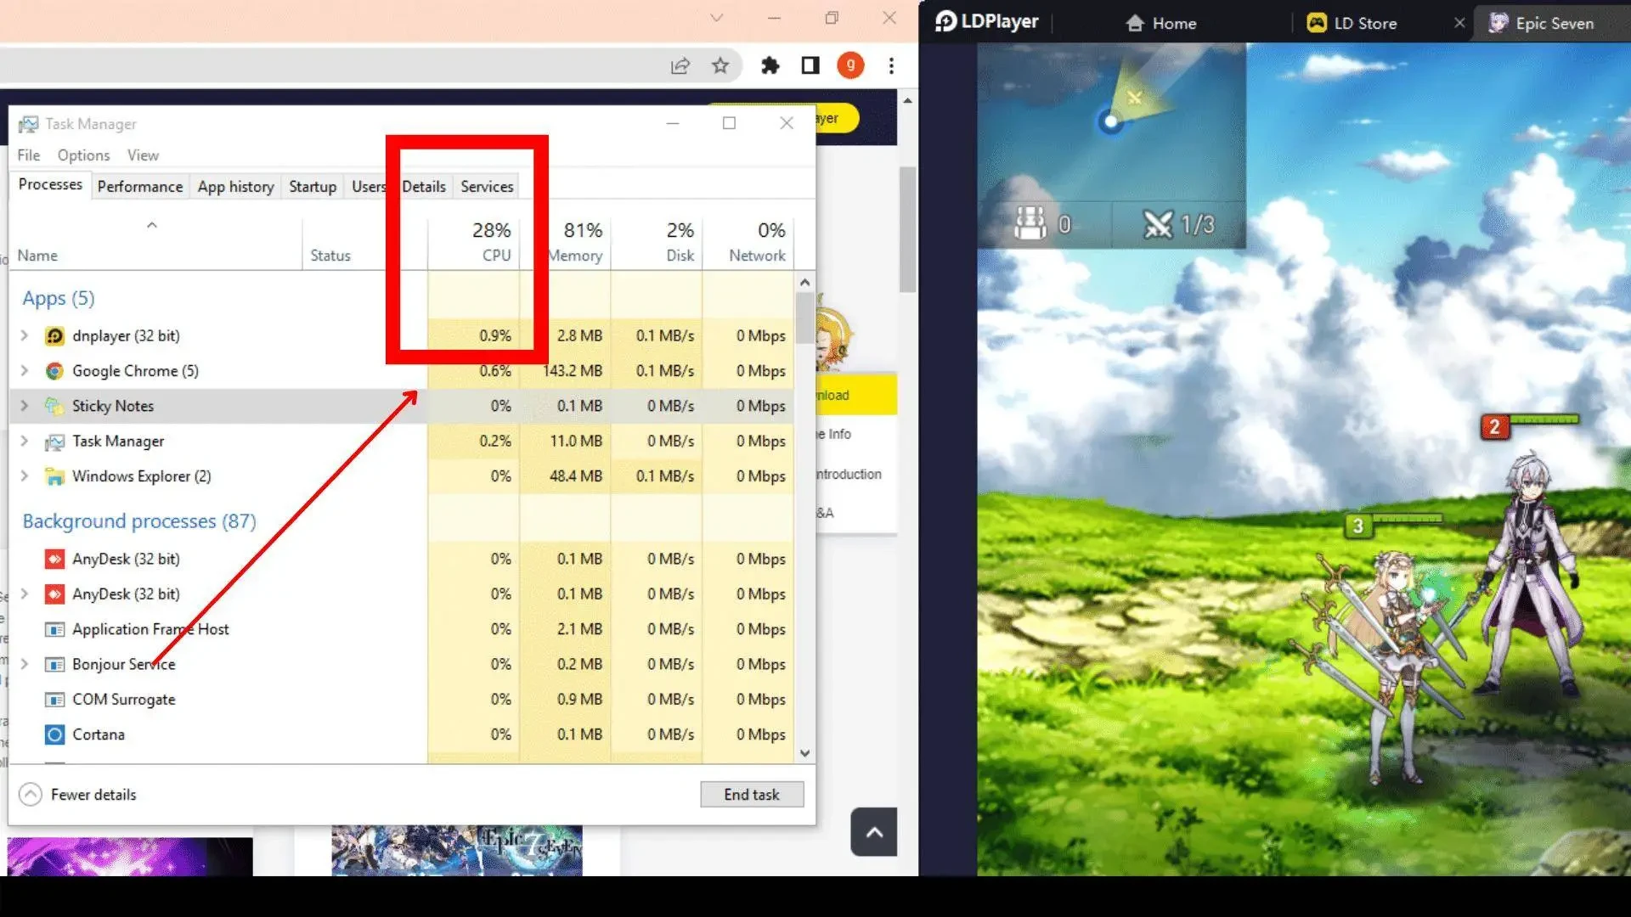Click the share icon in browser toolbar
This screenshot has width=1631, height=917.
[x=680, y=65]
